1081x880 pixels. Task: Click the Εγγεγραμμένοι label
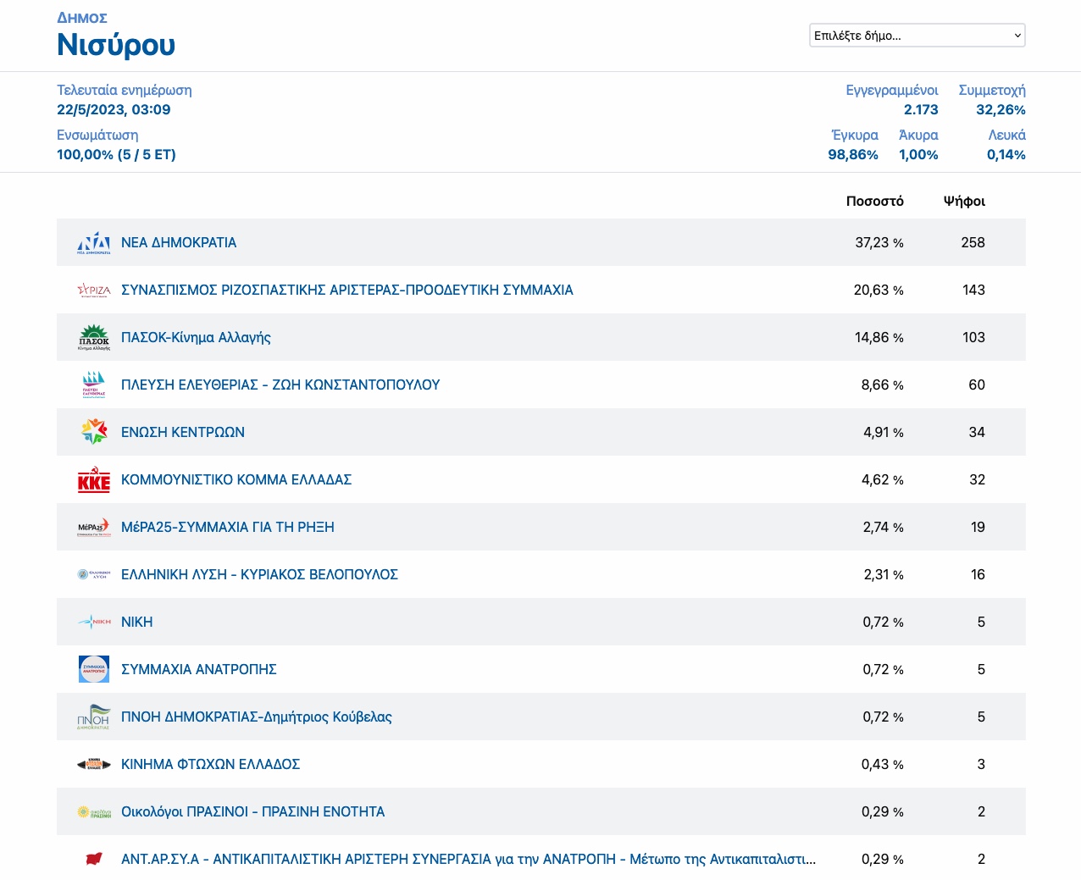[x=892, y=90]
